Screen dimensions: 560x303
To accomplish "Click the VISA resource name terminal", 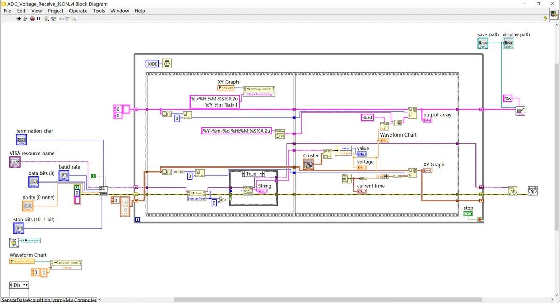I will coord(15,162).
